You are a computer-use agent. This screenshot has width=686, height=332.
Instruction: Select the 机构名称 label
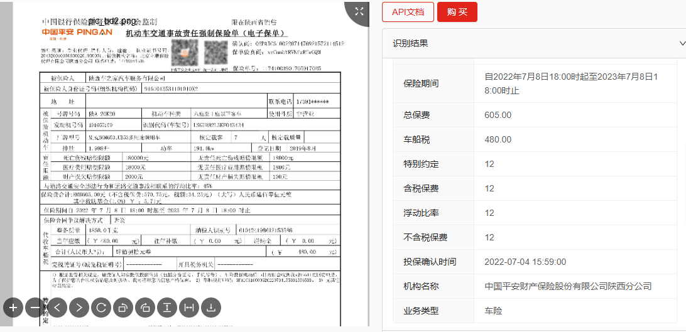click(421, 286)
